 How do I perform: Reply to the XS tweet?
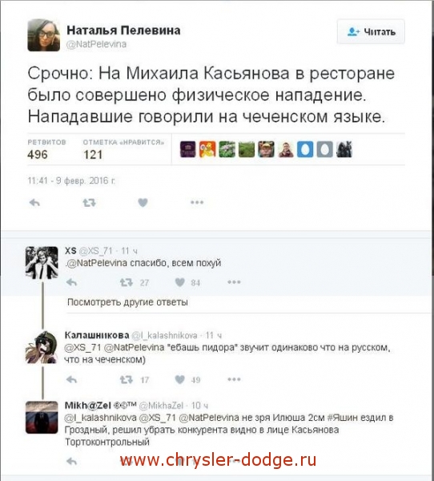pyautogui.click(x=72, y=282)
